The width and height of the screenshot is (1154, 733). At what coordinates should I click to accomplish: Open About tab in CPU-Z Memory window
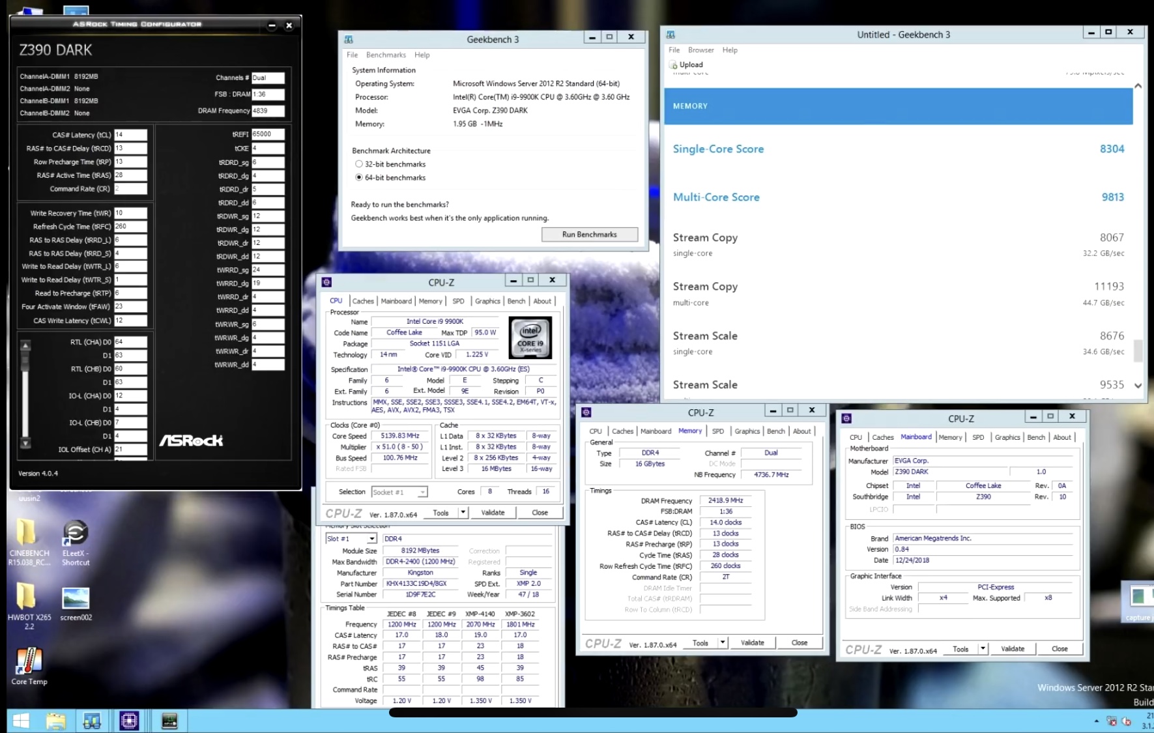pos(802,431)
